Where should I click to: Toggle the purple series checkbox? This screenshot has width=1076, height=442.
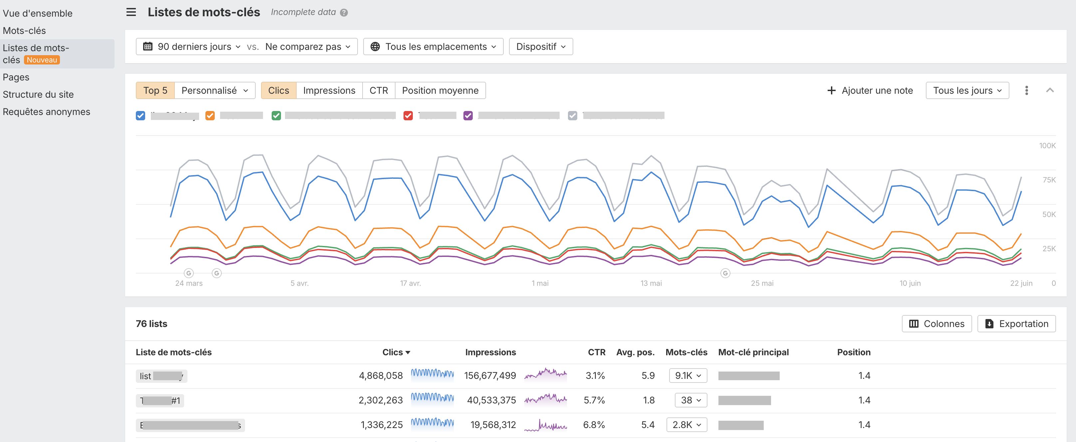[468, 116]
